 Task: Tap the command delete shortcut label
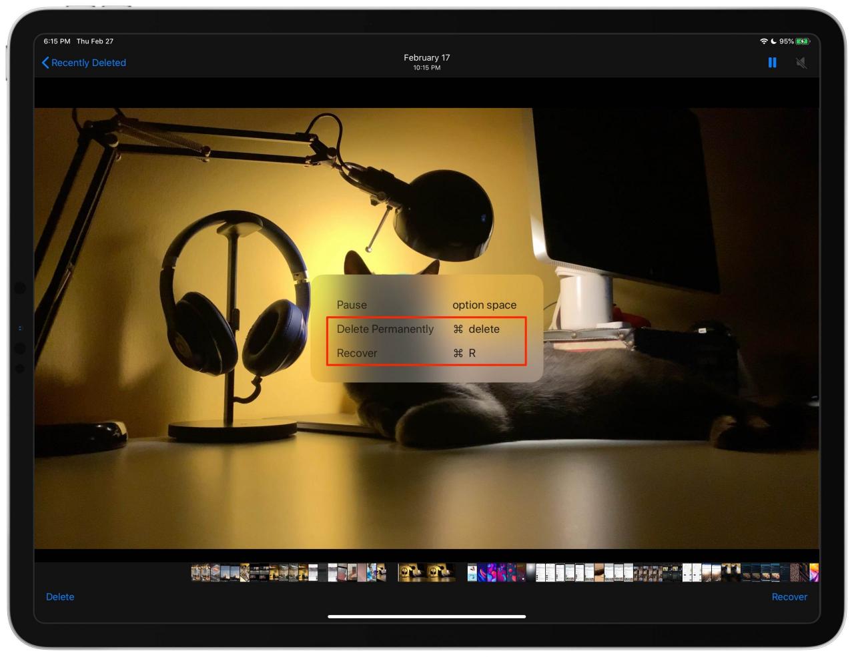(476, 329)
